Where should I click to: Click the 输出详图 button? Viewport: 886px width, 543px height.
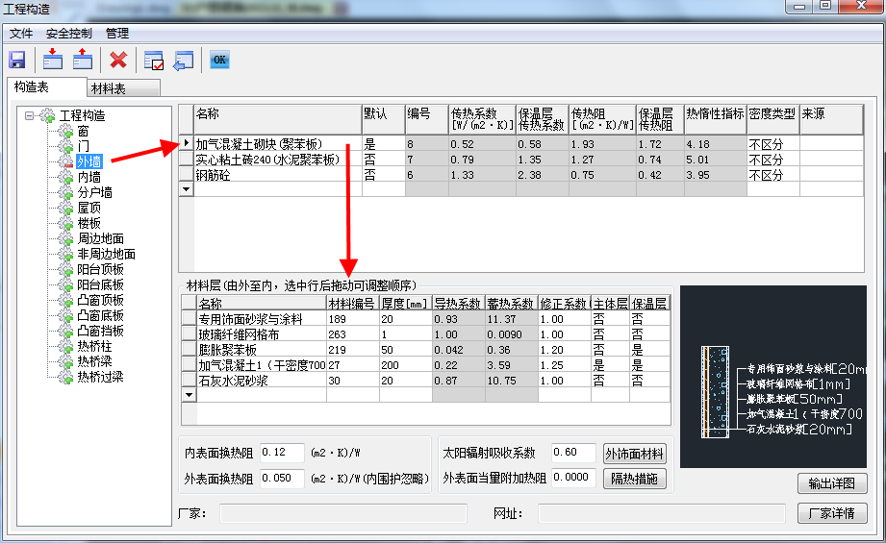pyautogui.click(x=832, y=483)
